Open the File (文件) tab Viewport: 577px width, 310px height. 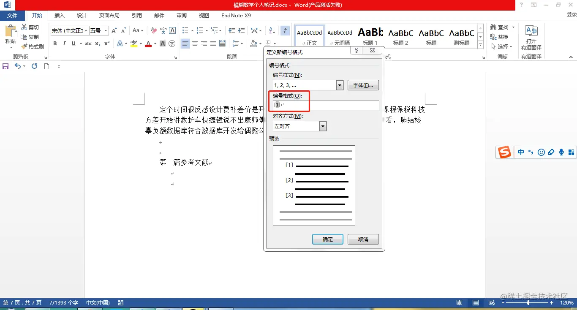click(12, 16)
